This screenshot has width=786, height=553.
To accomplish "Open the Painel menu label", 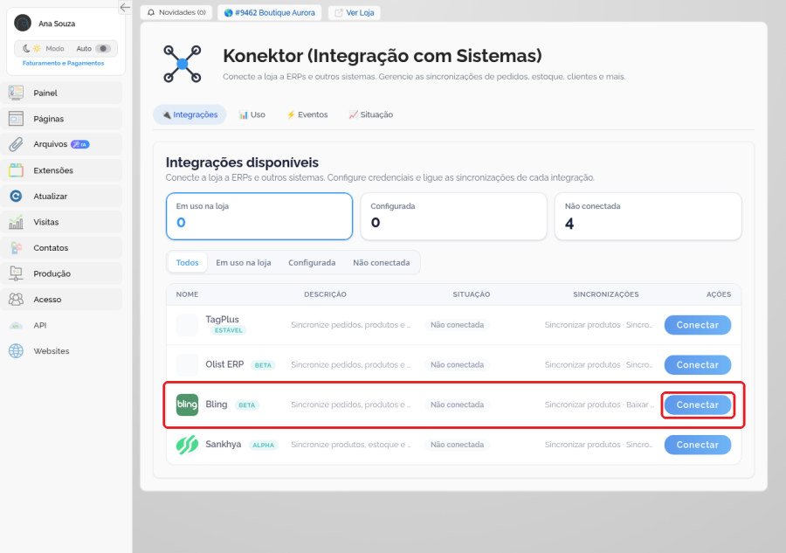I will click(x=45, y=93).
